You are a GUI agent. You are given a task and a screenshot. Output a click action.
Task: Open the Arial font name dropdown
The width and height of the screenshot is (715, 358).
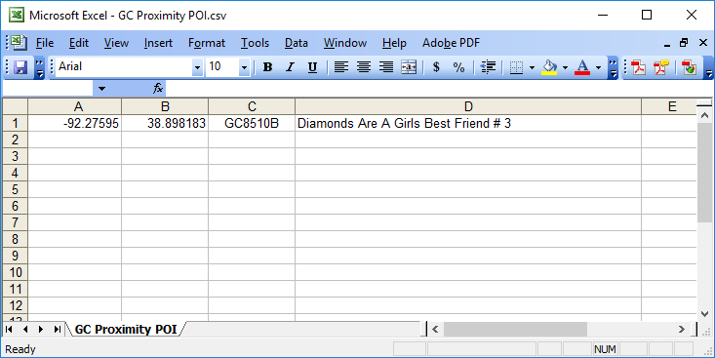point(197,67)
